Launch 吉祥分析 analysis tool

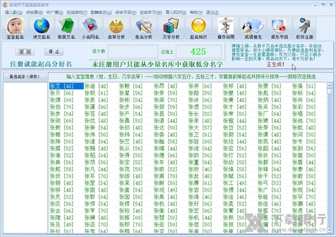(x=116, y=29)
